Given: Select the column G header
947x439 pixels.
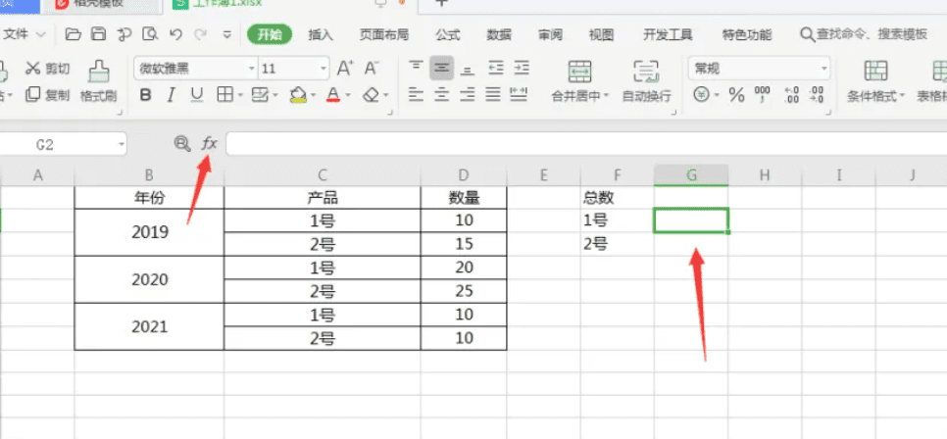Looking at the screenshot, I should (691, 175).
